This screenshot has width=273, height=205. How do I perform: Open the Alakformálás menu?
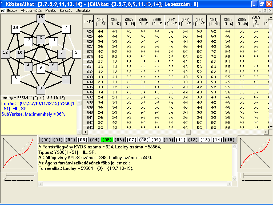(x=31, y=10)
